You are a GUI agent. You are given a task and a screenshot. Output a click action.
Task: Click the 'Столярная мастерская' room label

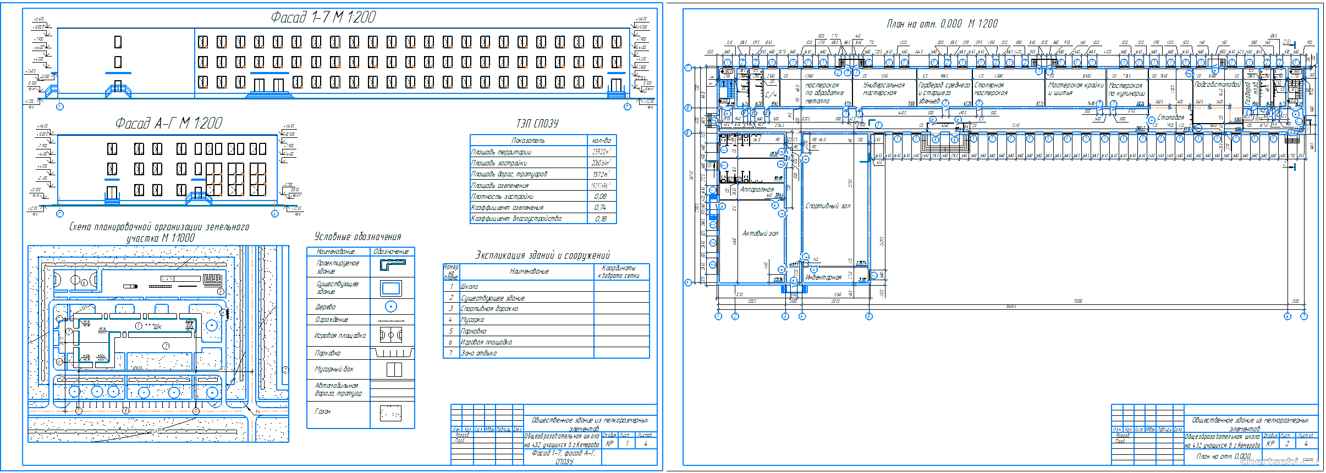pos(991,89)
